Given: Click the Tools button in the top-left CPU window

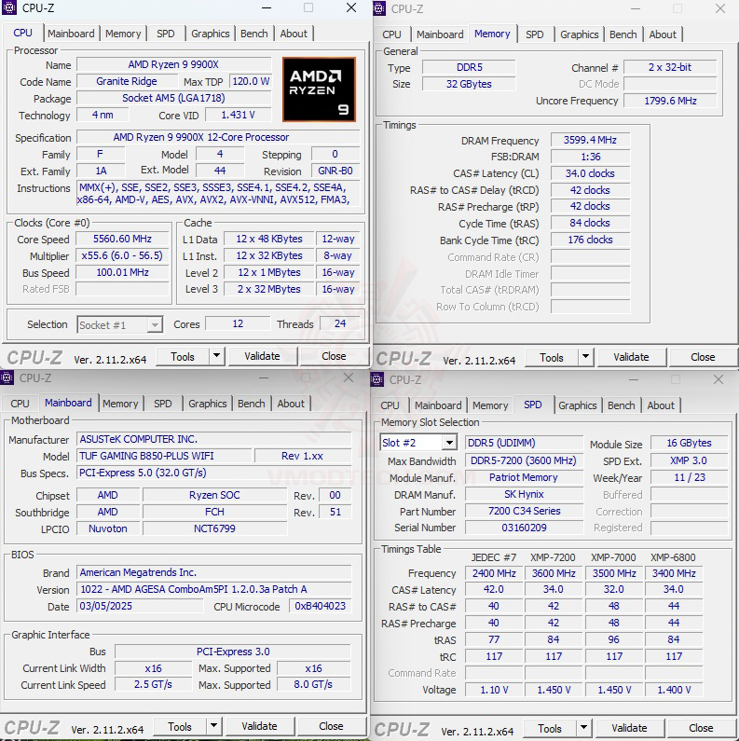Looking at the screenshot, I should coord(183,356).
